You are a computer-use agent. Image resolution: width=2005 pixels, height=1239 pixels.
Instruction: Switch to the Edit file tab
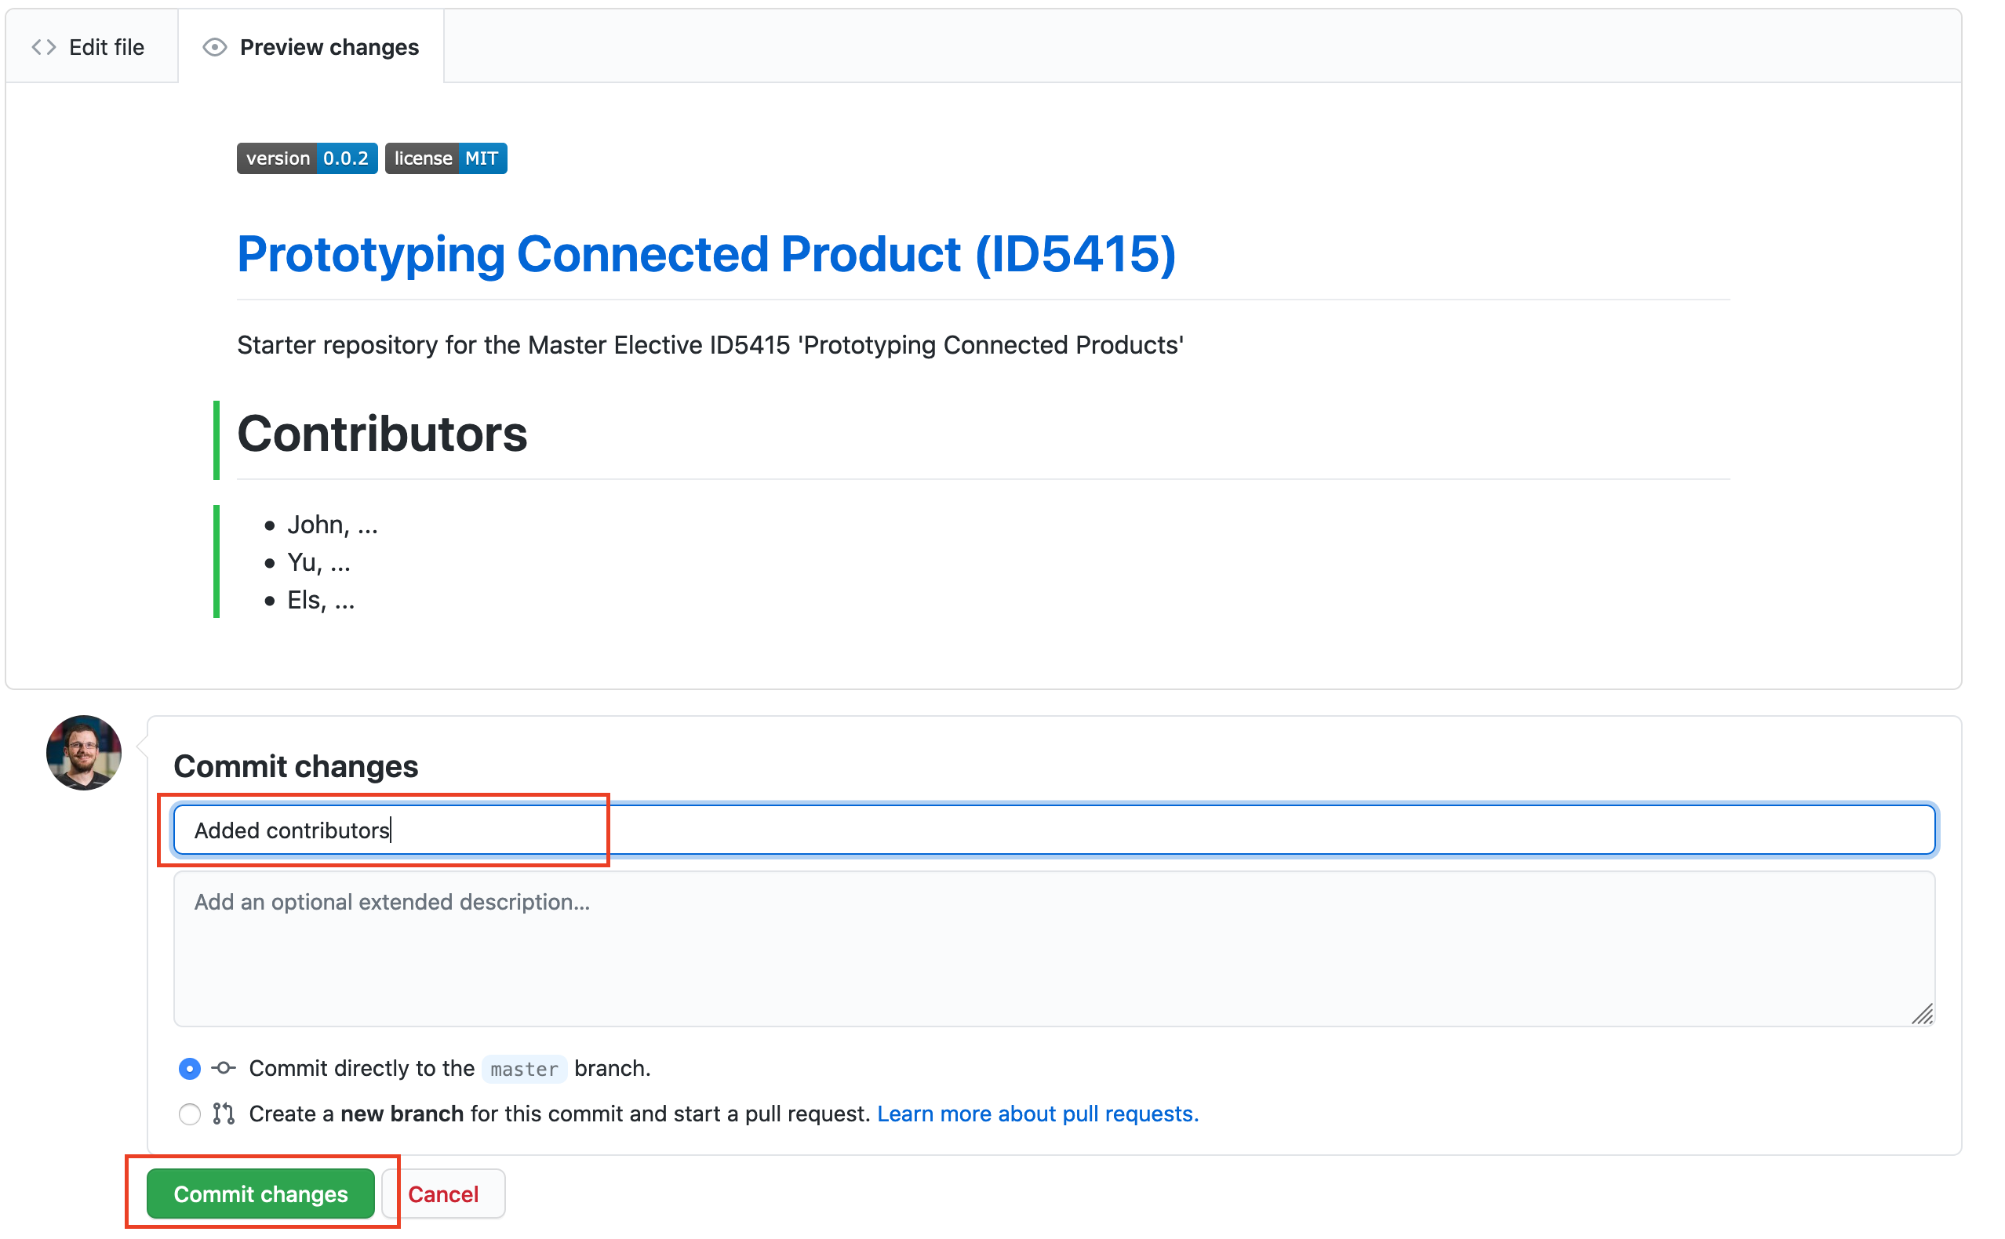90,47
